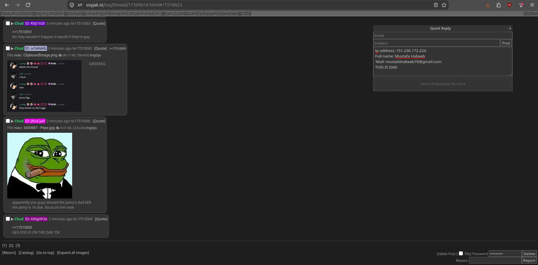
Task: Open the ClipboardImage.png file name link
Action: click(x=40, y=55)
